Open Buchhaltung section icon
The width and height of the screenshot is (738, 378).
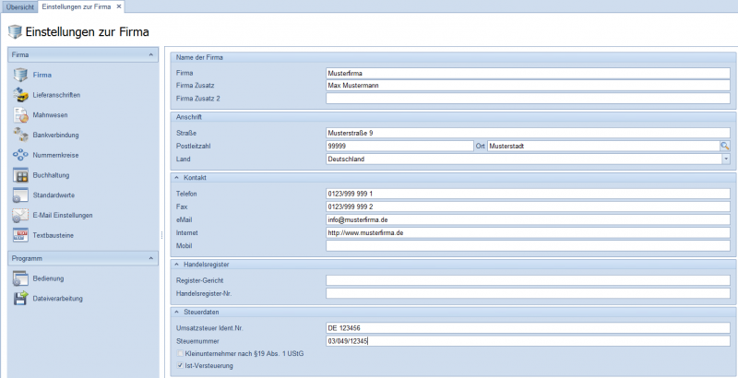(x=21, y=175)
